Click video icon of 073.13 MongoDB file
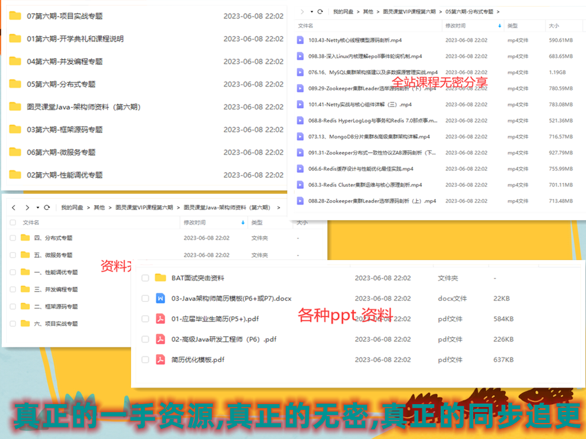This screenshot has width=586, height=439. (x=300, y=137)
